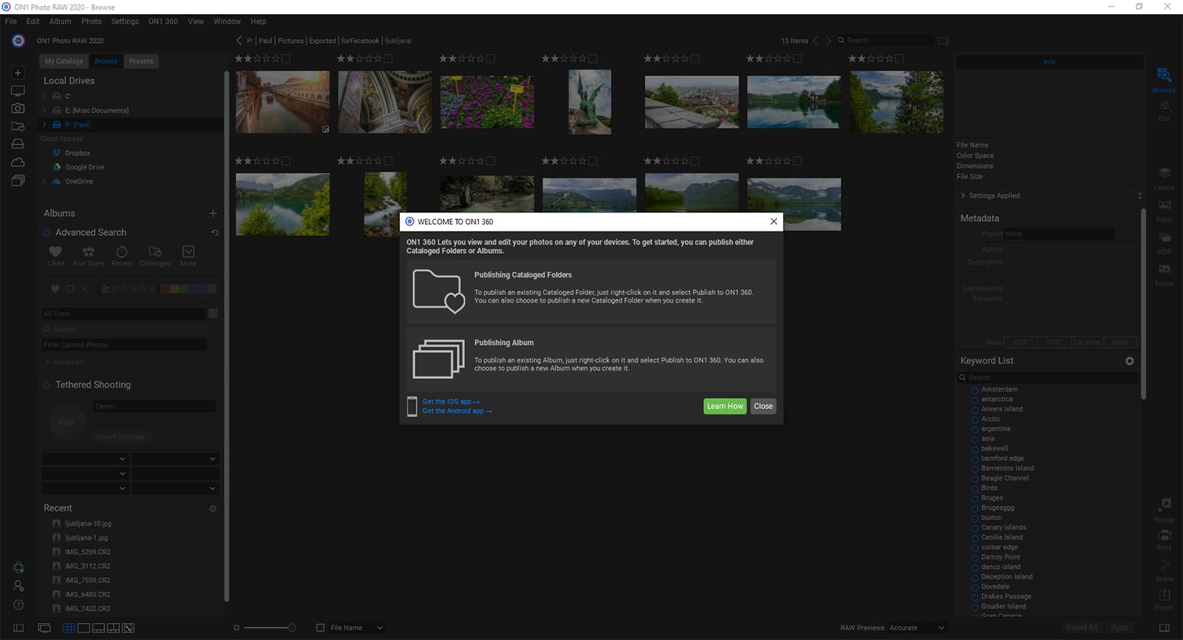Toggle the Bruges keyword circle
The height and width of the screenshot is (640, 1183).
coord(974,498)
